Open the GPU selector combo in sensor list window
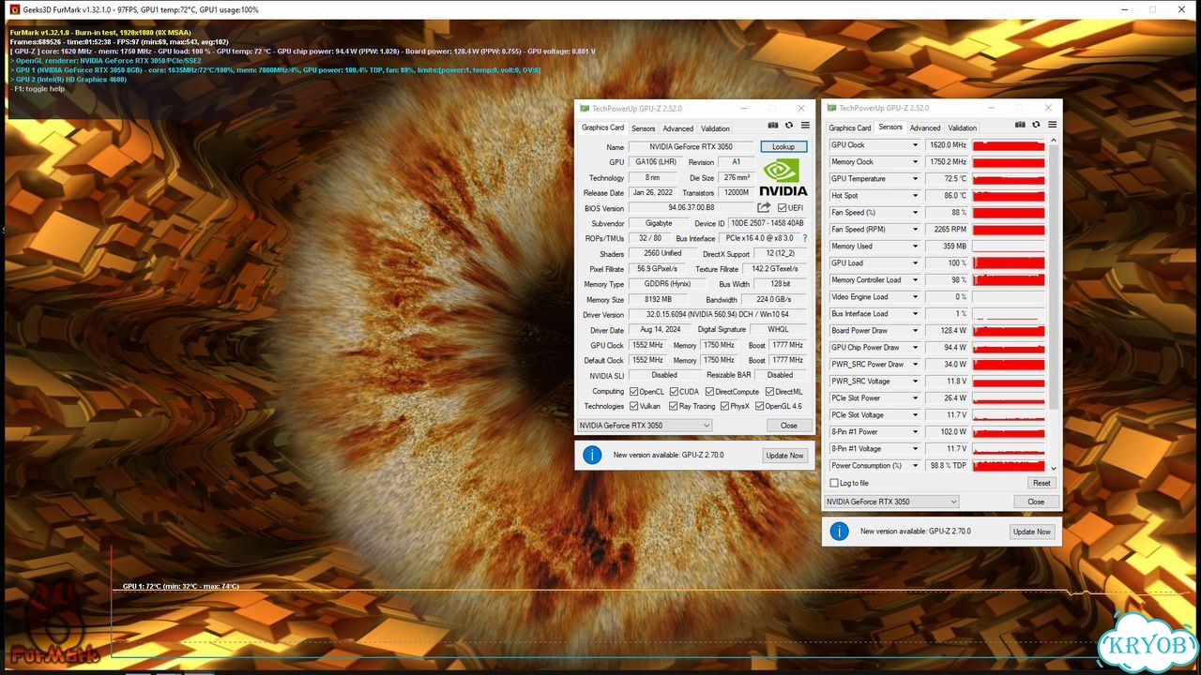 891,502
